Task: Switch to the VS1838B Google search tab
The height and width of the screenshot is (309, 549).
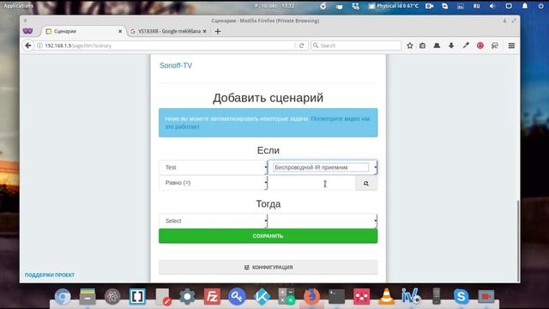Action: pyautogui.click(x=170, y=31)
